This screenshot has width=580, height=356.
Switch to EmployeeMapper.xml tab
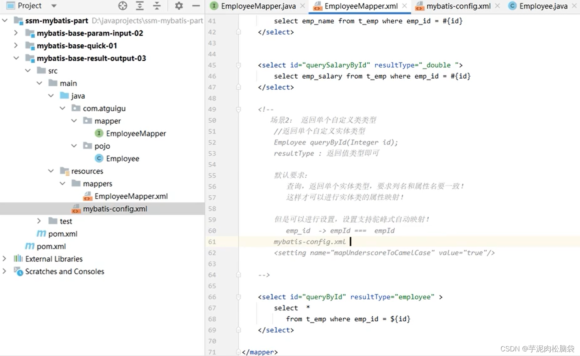[361, 6]
